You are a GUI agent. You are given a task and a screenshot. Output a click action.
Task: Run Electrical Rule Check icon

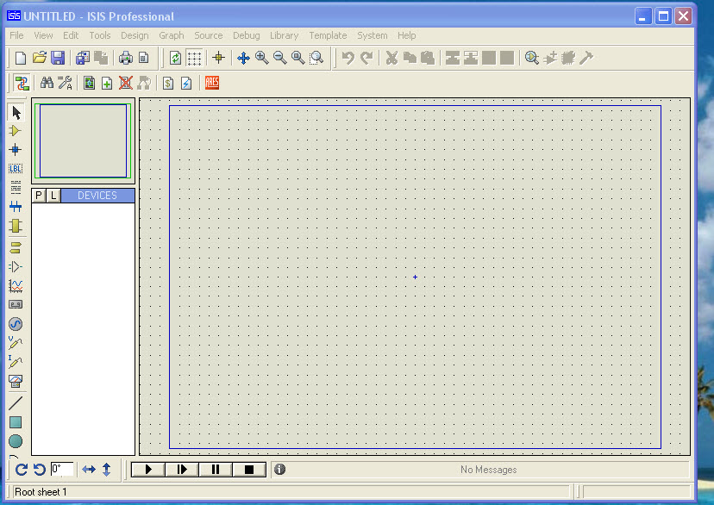pos(186,84)
